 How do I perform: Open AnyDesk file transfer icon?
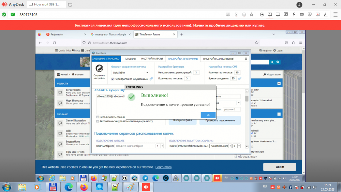(x=262, y=14)
